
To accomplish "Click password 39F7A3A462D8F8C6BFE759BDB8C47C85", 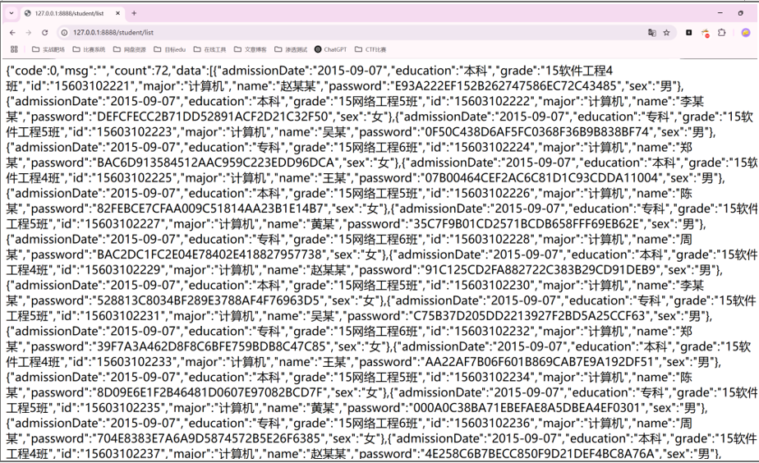I will click(x=212, y=346).
